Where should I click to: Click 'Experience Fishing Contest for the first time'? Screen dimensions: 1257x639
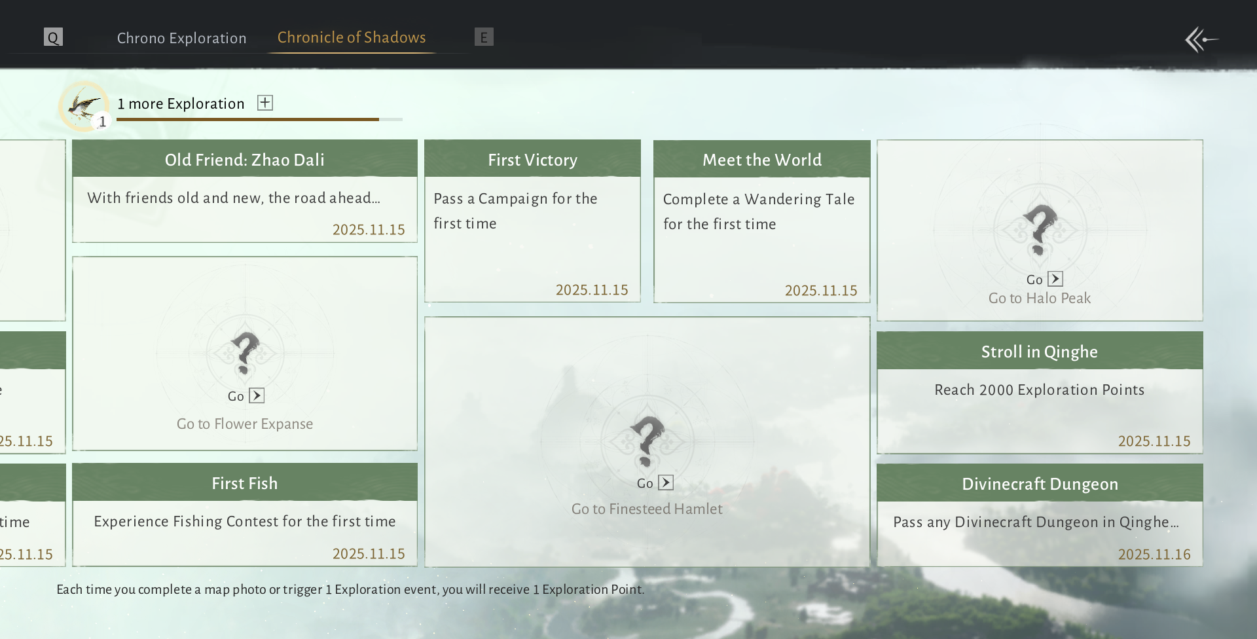click(x=245, y=521)
